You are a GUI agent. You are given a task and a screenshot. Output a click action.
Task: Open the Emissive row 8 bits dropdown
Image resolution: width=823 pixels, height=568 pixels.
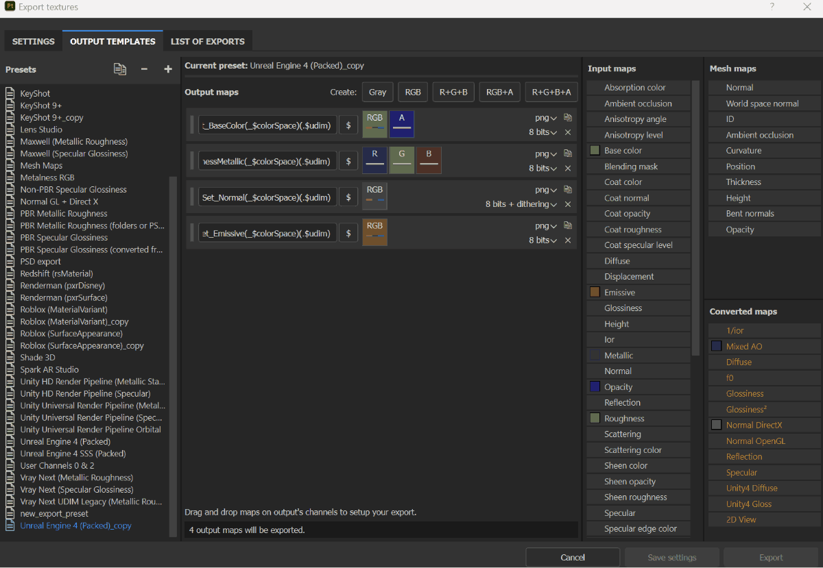543,240
